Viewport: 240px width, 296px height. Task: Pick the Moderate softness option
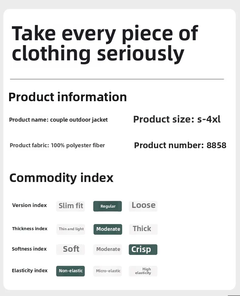pos(108,249)
